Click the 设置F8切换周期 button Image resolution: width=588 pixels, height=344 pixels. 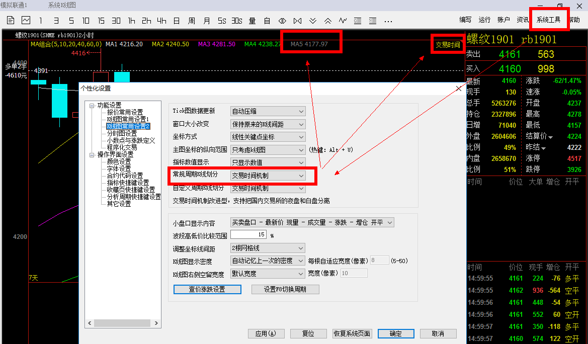(285, 289)
